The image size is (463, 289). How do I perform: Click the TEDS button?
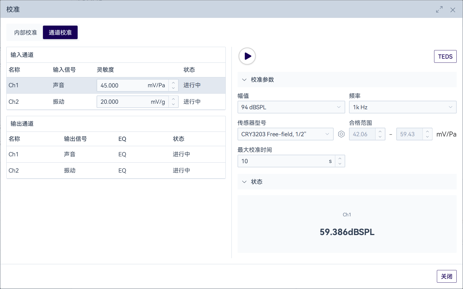[x=445, y=56]
